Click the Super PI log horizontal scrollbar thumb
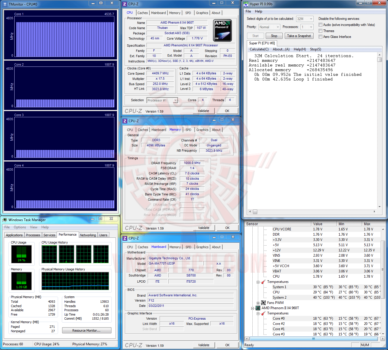 pyautogui.click(x=255, y=211)
